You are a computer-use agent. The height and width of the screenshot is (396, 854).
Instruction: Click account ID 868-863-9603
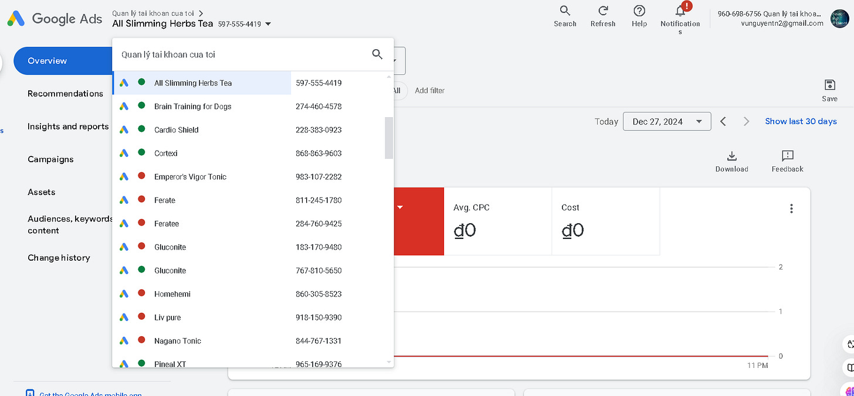(318, 153)
